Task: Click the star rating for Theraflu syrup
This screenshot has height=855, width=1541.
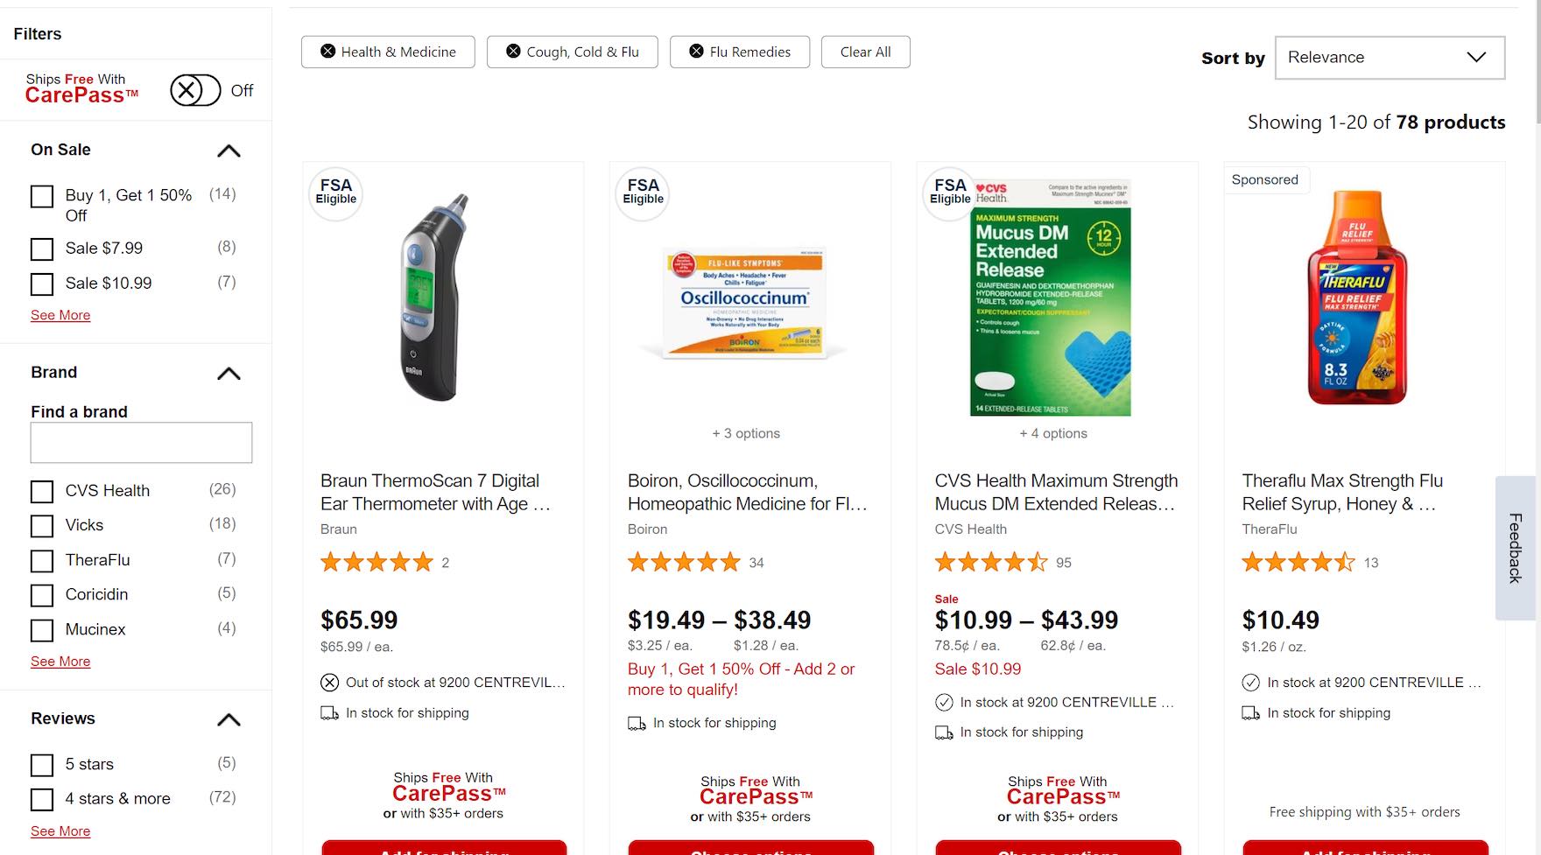Action: coord(1298,563)
